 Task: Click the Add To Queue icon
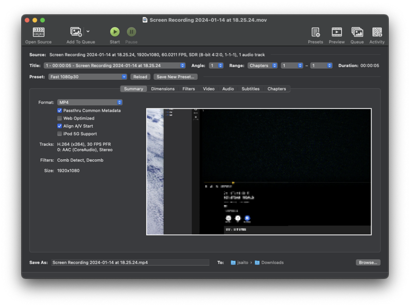coord(76,32)
